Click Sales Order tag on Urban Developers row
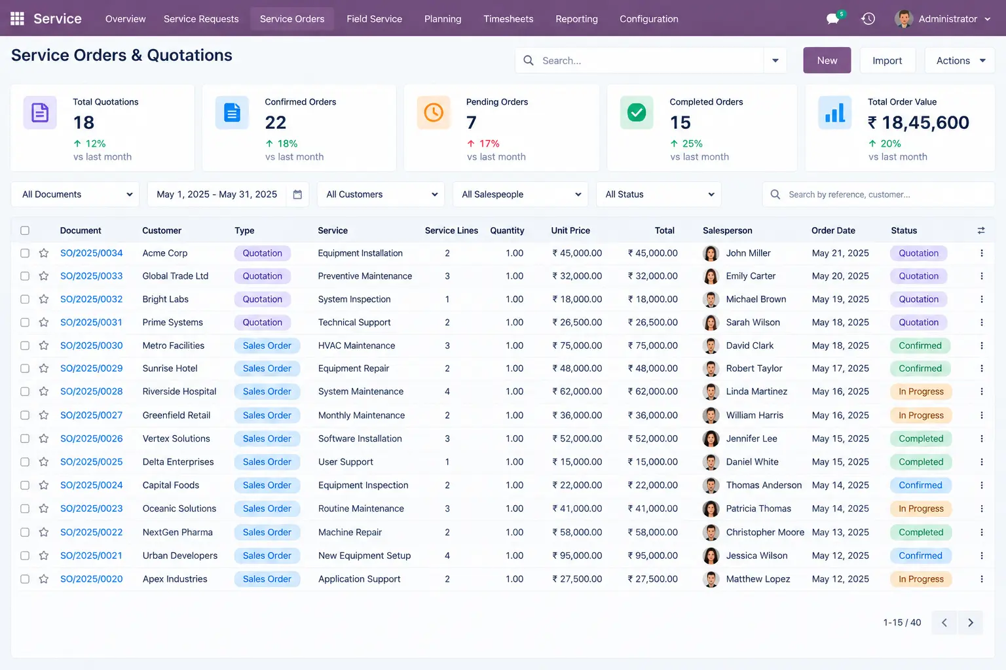This screenshot has width=1006, height=670. (x=267, y=555)
